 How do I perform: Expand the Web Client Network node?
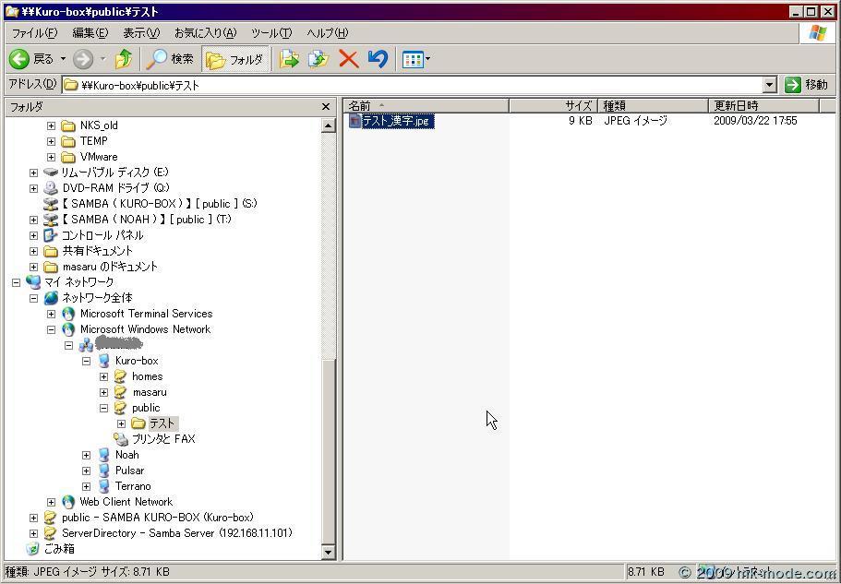(51, 502)
